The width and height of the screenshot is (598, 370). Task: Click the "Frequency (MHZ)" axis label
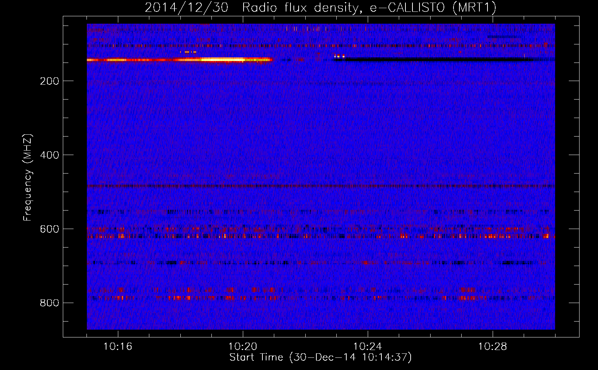(28, 177)
